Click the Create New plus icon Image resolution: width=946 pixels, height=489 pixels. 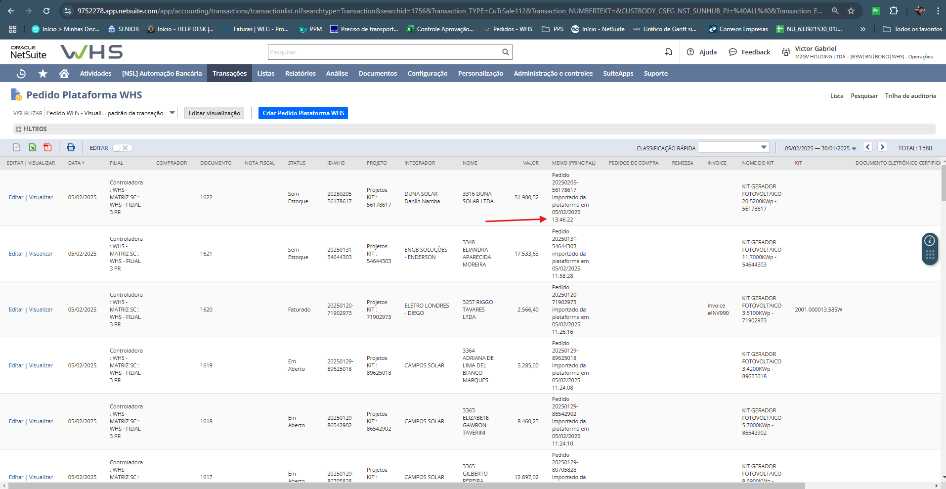pyautogui.click(x=668, y=52)
